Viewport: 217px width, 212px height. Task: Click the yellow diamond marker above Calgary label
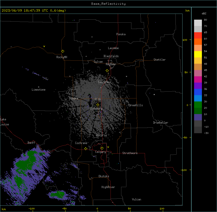click(102, 148)
